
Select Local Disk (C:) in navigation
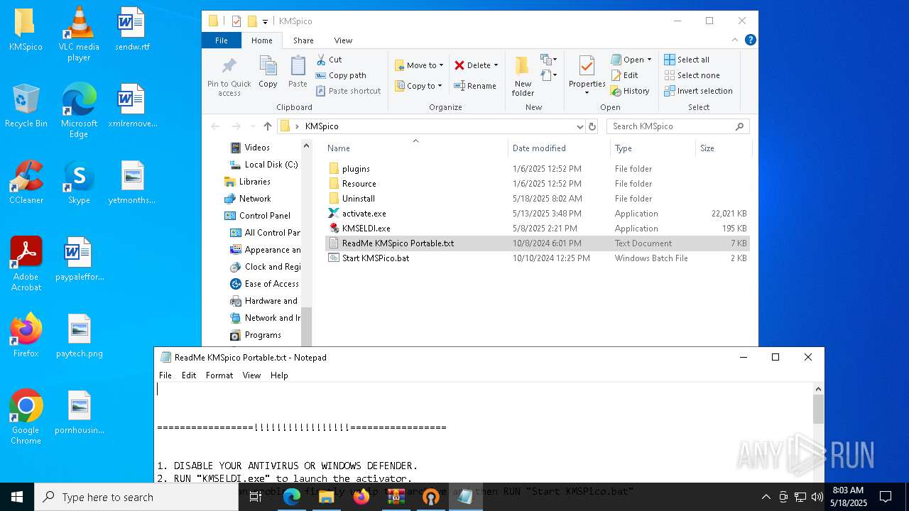(x=263, y=165)
